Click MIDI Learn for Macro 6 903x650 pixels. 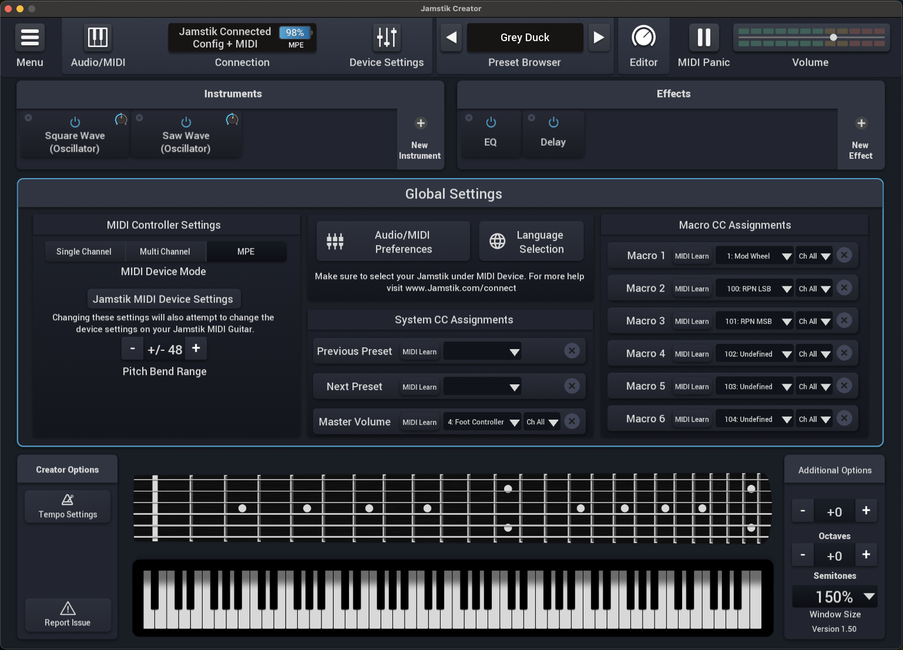pyautogui.click(x=691, y=419)
